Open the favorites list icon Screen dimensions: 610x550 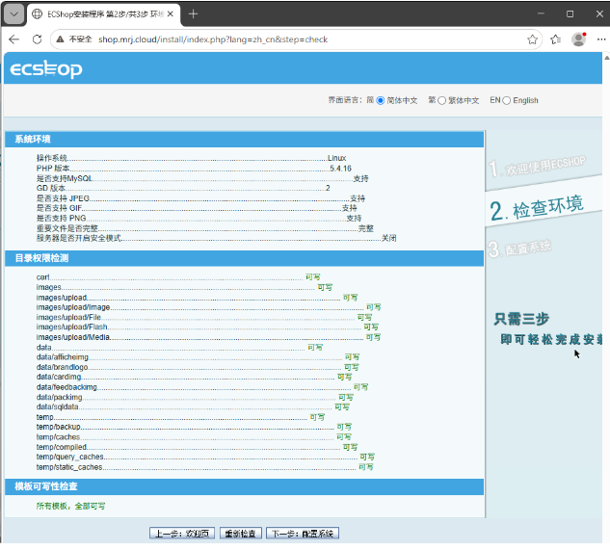pyautogui.click(x=555, y=39)
